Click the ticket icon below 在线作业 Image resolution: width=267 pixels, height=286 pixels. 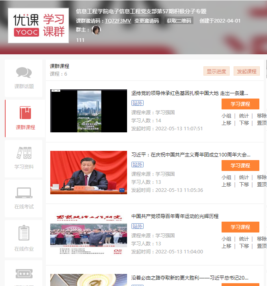24,274
